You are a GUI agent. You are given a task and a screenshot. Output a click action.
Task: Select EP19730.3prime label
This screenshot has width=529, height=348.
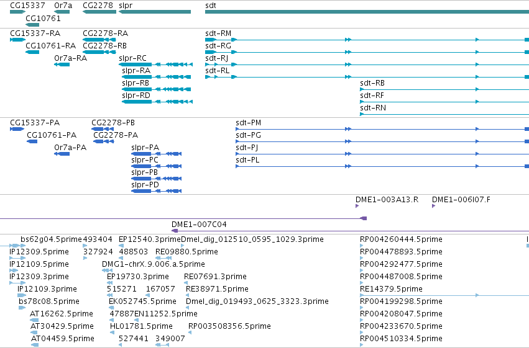tap(138, 277)
